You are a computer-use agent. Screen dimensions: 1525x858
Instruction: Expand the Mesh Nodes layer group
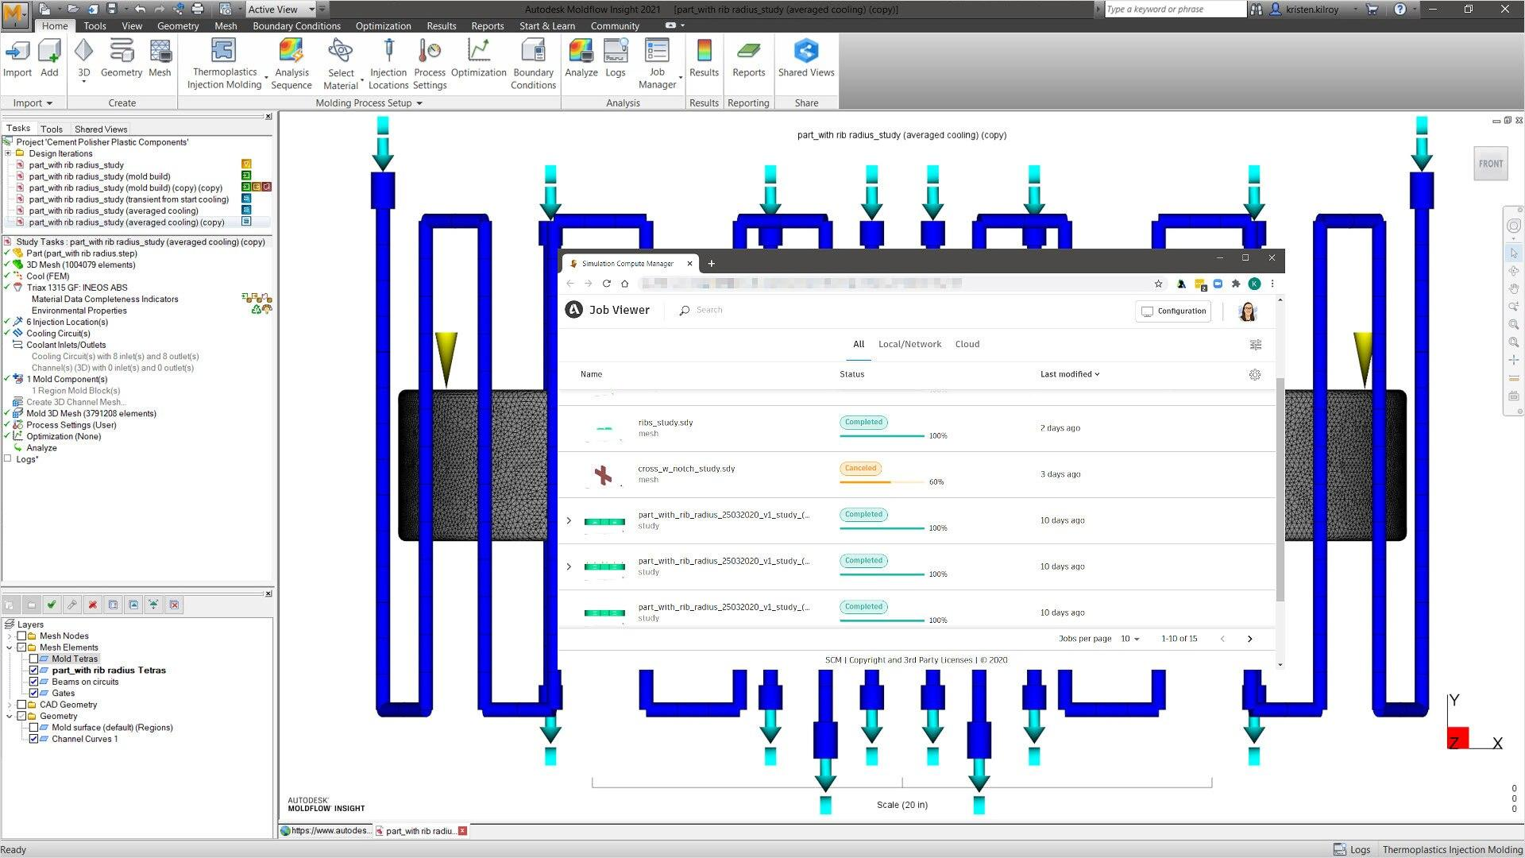[x=10, y=636]
